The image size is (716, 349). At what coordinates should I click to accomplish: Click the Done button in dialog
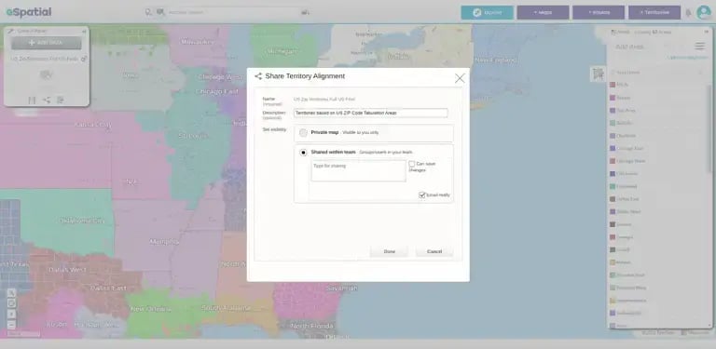point(389,251)
